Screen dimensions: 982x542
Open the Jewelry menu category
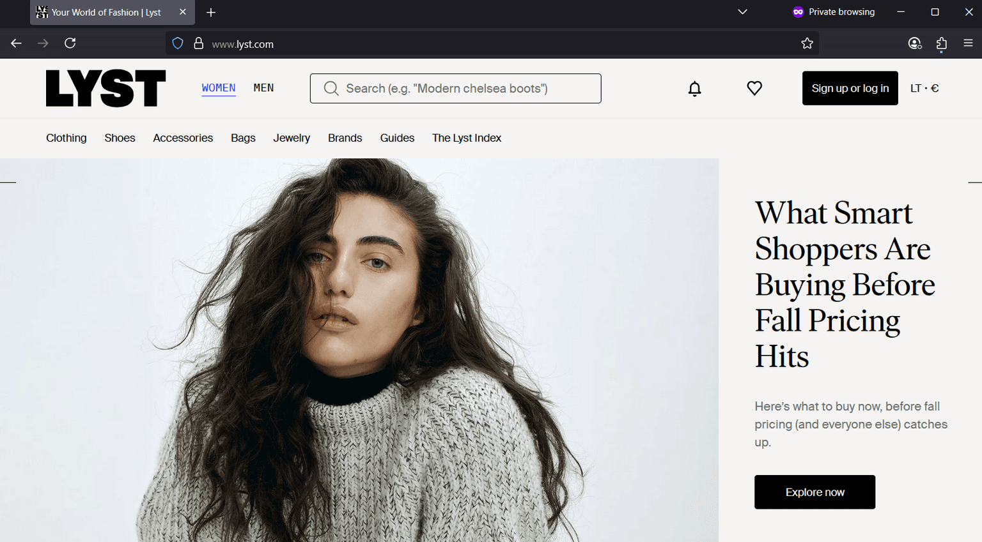point(292,138)
